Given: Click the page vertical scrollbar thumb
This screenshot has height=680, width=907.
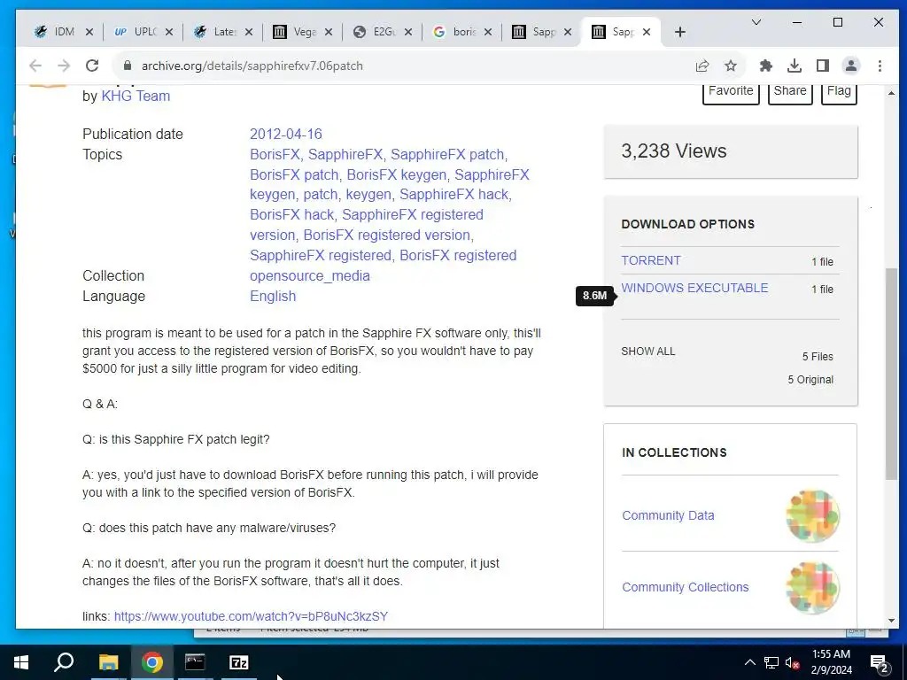Looking at the screenshot, I should pos(891,373).
